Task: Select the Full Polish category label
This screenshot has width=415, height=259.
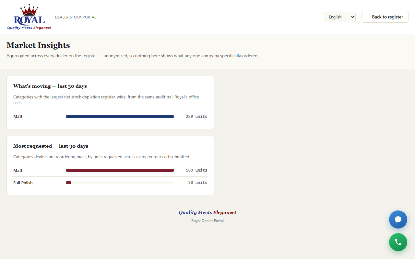Action: tap(23, 183)
